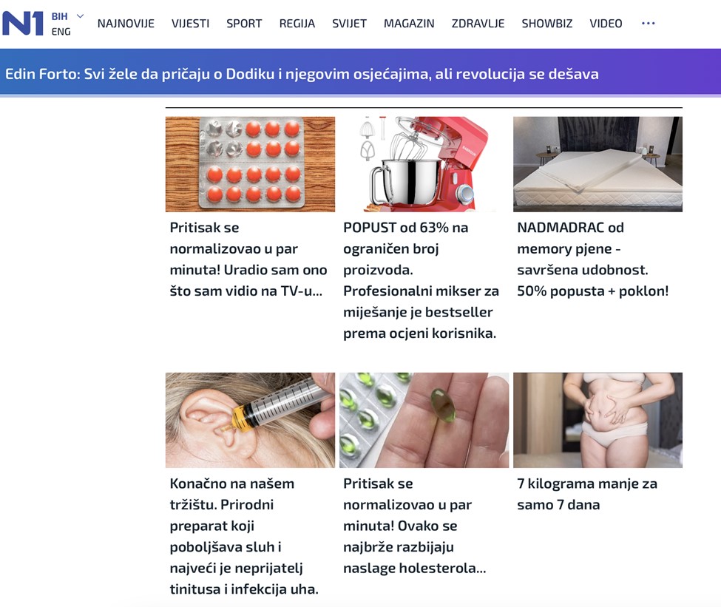This screenshot has height=607, width=721.
Task: Switch to the ENG edition
Action: pyautogui.click(x=61, y=32)
